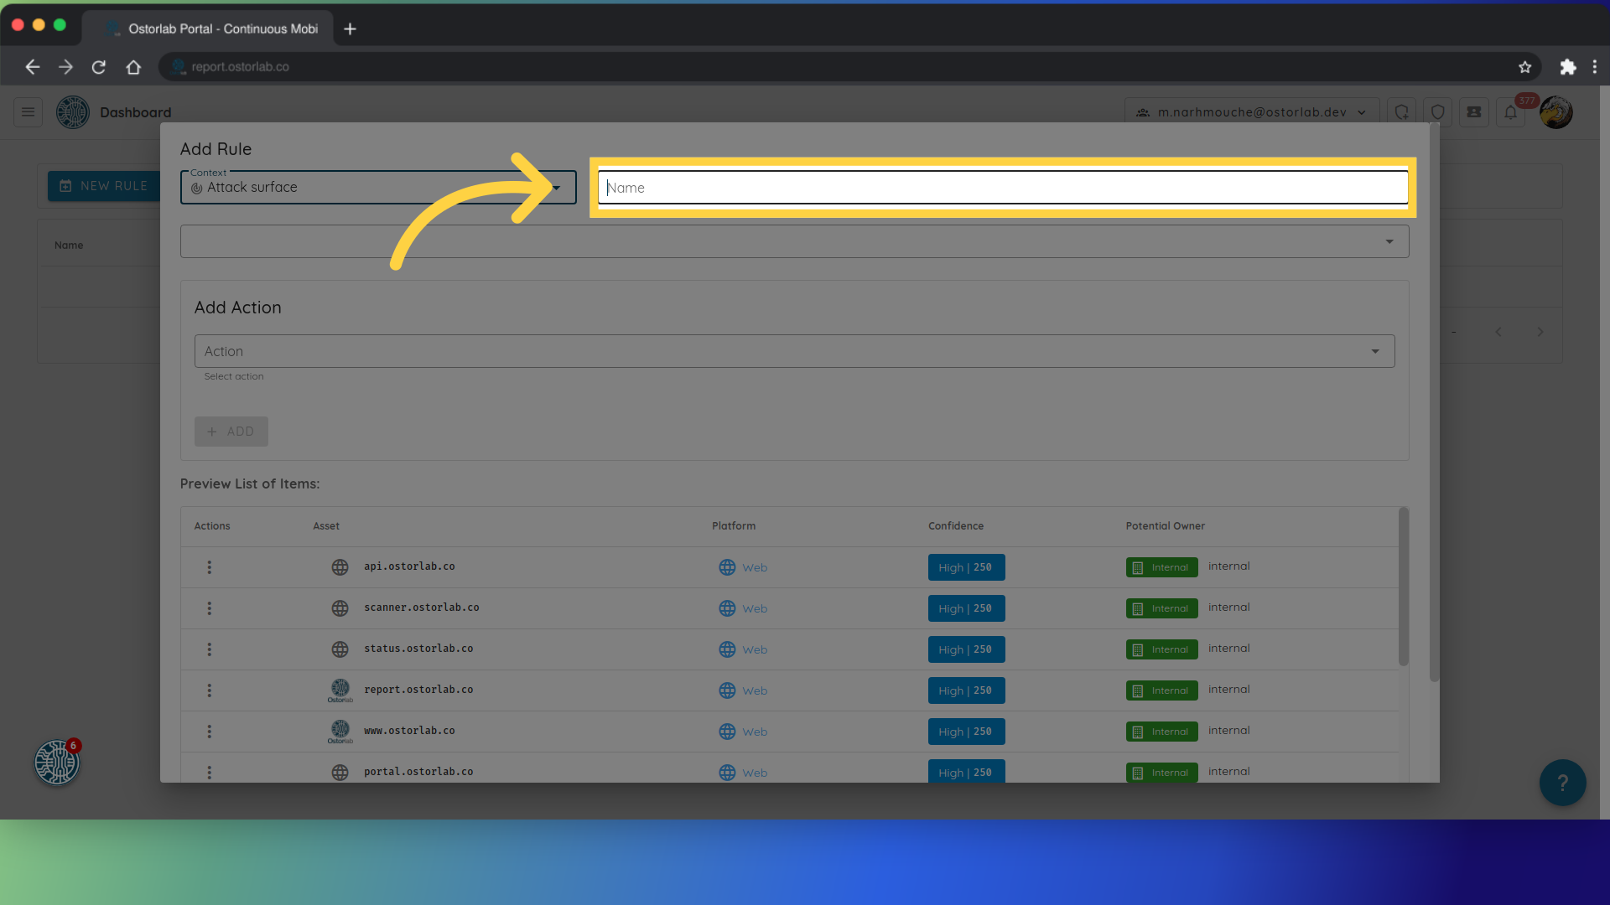The height and width of the screenshot is (905, 1610).
Task: Open three-dot actions for api.ostorlab.co
Action: point(210,567)
